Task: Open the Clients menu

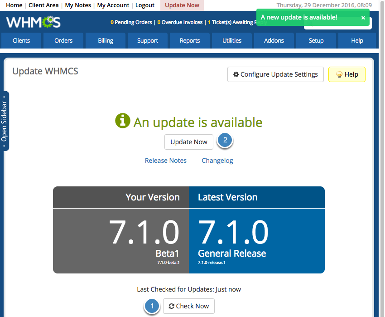Action: [21, 40]
